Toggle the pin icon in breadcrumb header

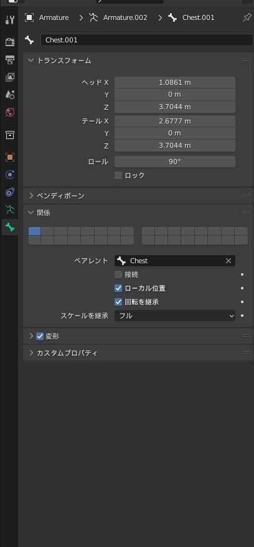[247, 17]
